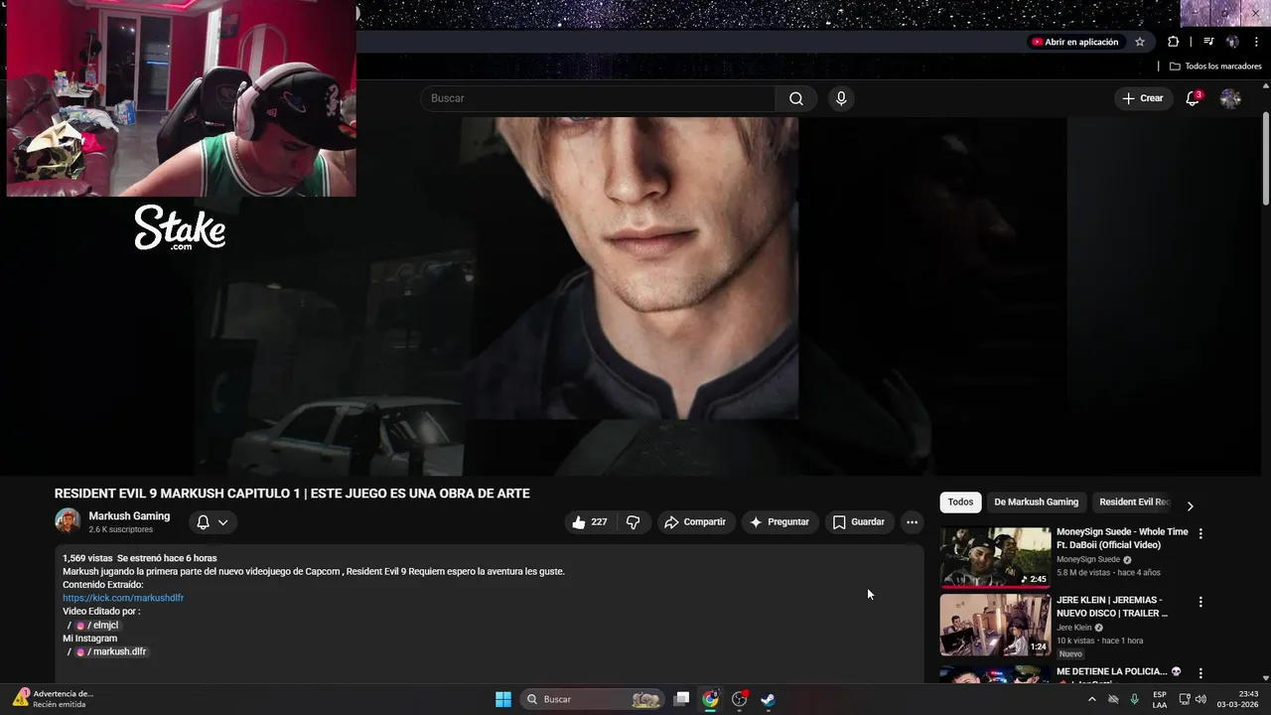Image resolution: width=1271 pixels, height=715 pixels.
Task: Click Guardar save button
Action: 859,522
